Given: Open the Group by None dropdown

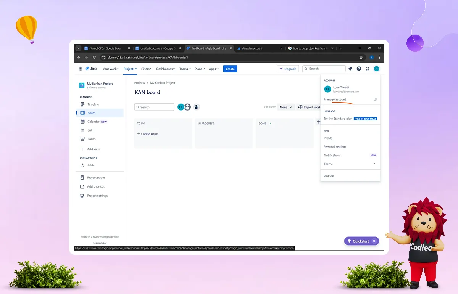Looking at the screenshot, I should 286,107.
